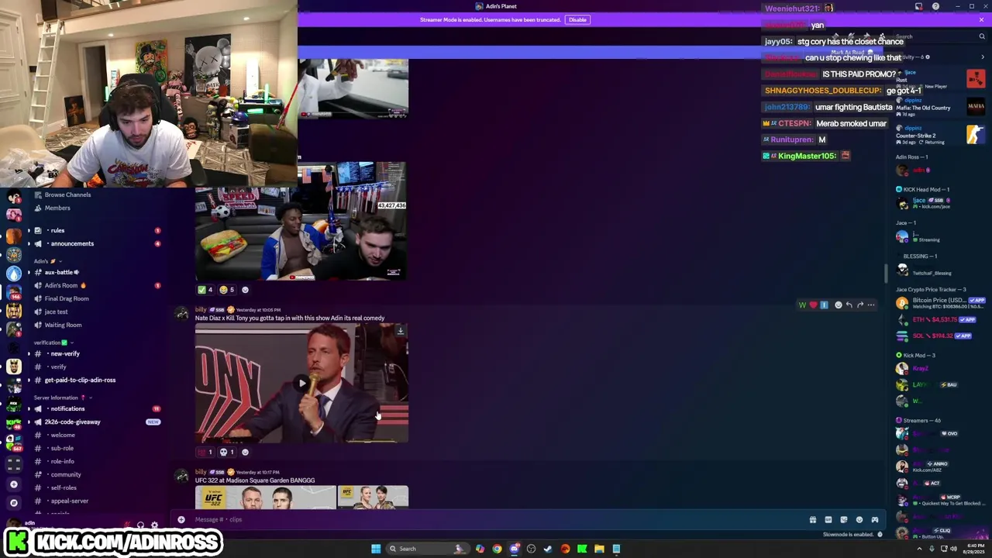Join the Final Drag Room voice channel
Screen dimensions: 992x558
[67, 299]
